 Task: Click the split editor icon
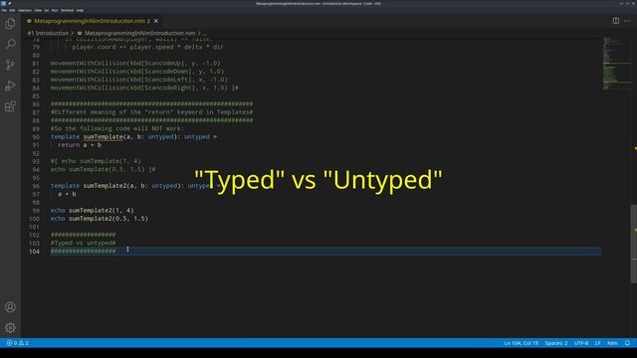tap(616, 21)
